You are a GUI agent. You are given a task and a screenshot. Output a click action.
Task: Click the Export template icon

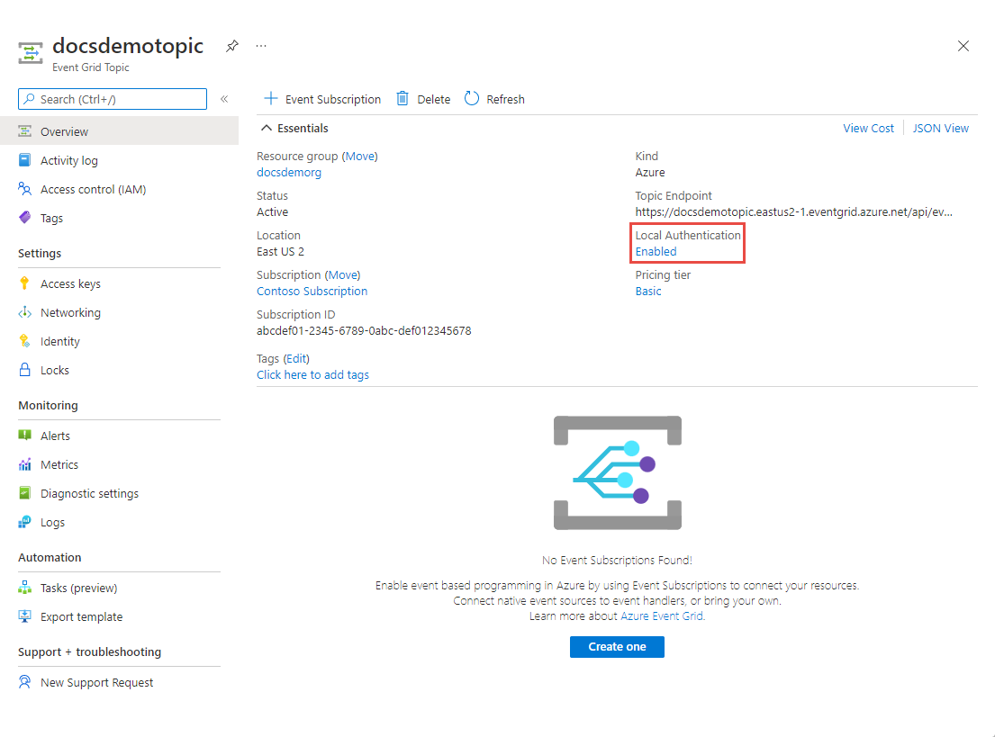[24, 616]
